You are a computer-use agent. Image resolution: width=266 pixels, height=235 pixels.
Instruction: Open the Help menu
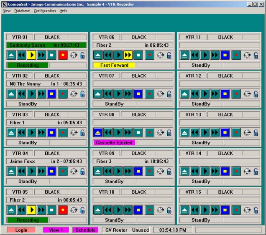pyautogui.click(x=63, y=11)
